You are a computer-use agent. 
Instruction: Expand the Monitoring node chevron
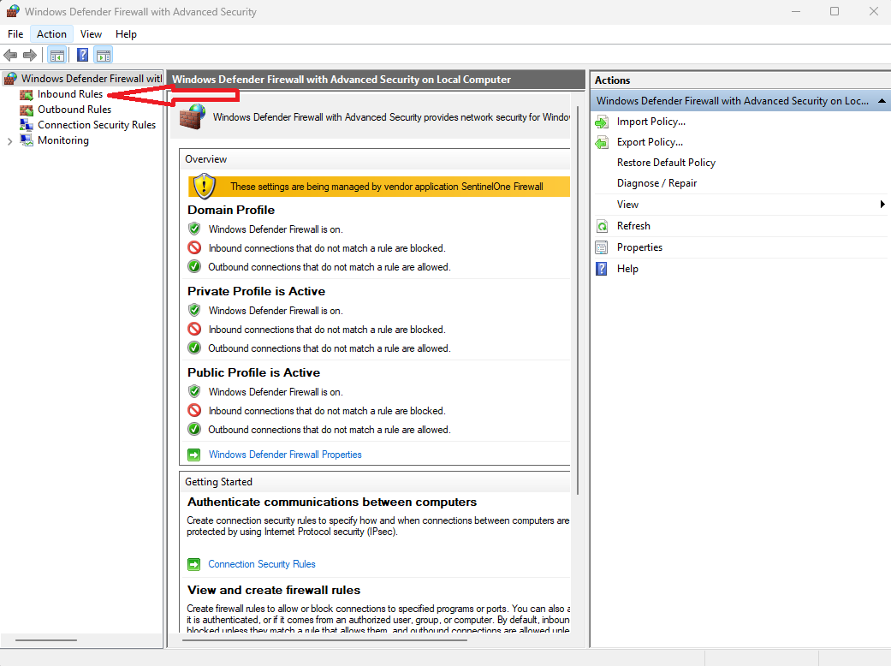pyautogui.click(x=9, y=141)
